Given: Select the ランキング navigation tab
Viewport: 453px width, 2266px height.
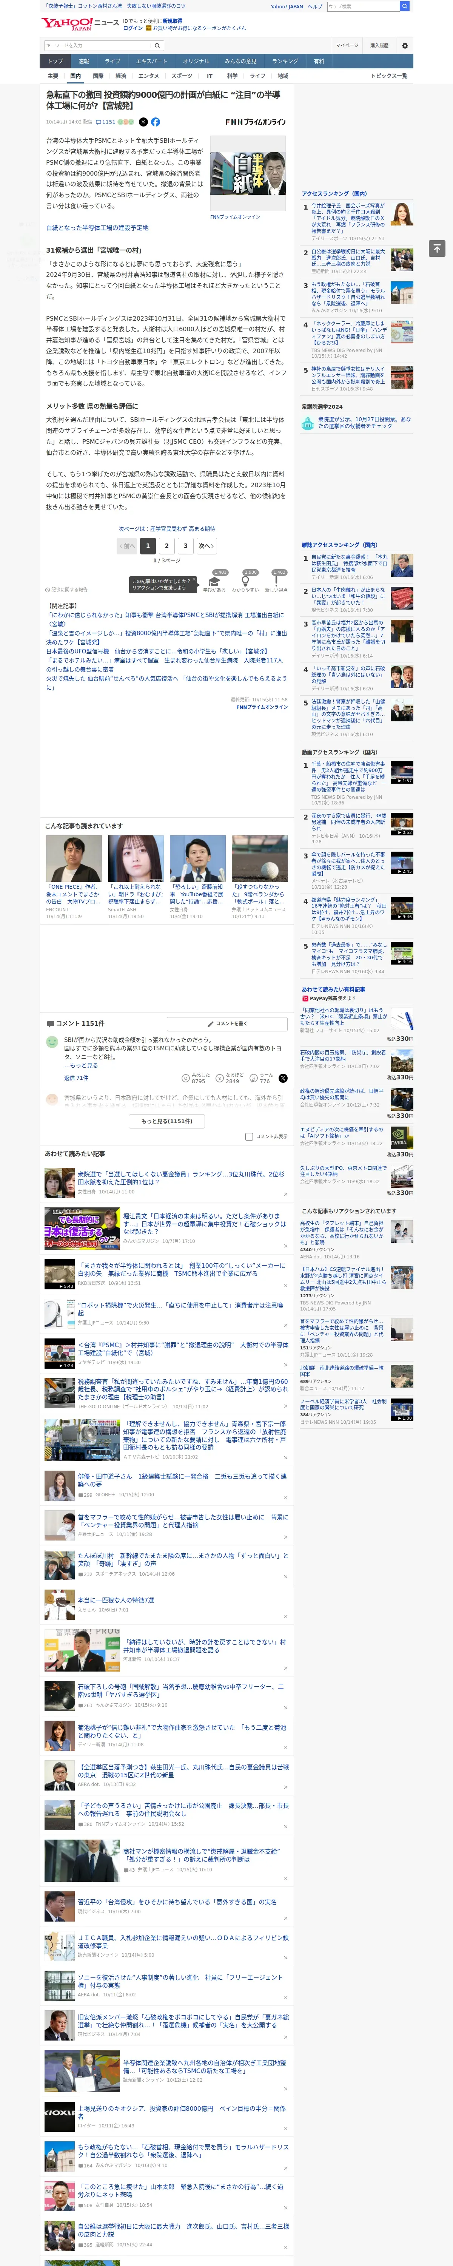Looking at the screenshot, I should coord(285,62).
